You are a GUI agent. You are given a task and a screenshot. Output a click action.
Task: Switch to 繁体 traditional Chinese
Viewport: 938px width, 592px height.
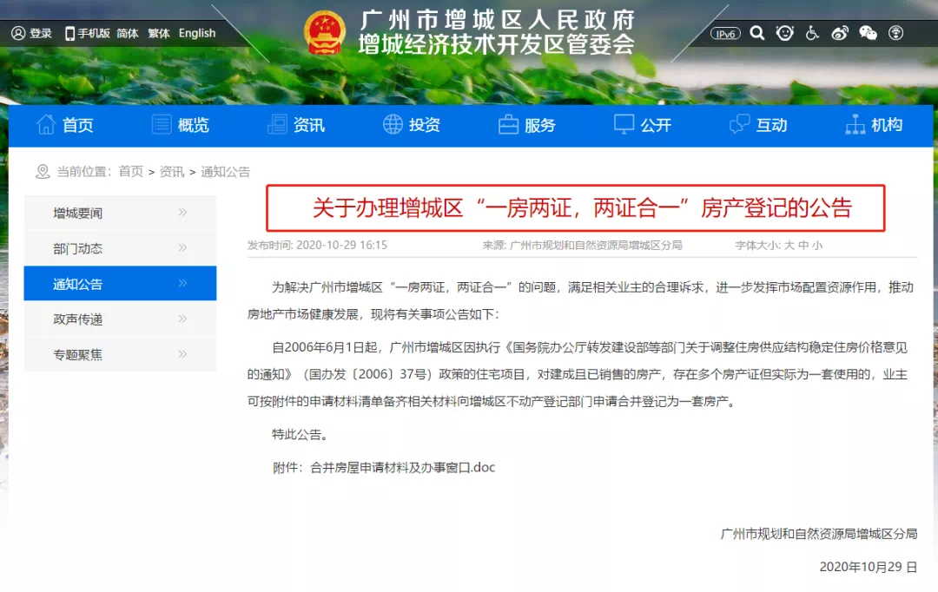pyautogui.click(x=159, y=33)
